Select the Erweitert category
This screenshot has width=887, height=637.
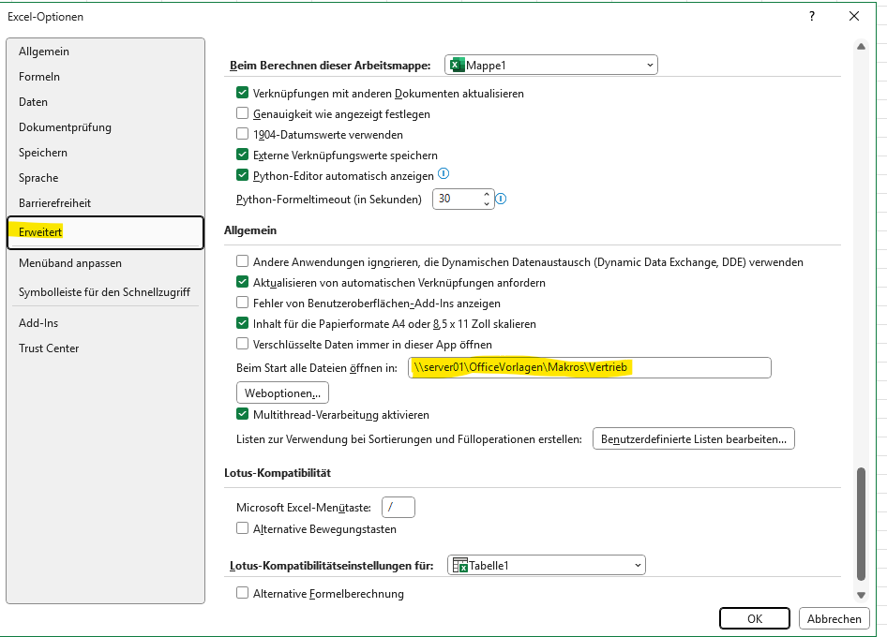pyautogui.click(x=105, y=232)
